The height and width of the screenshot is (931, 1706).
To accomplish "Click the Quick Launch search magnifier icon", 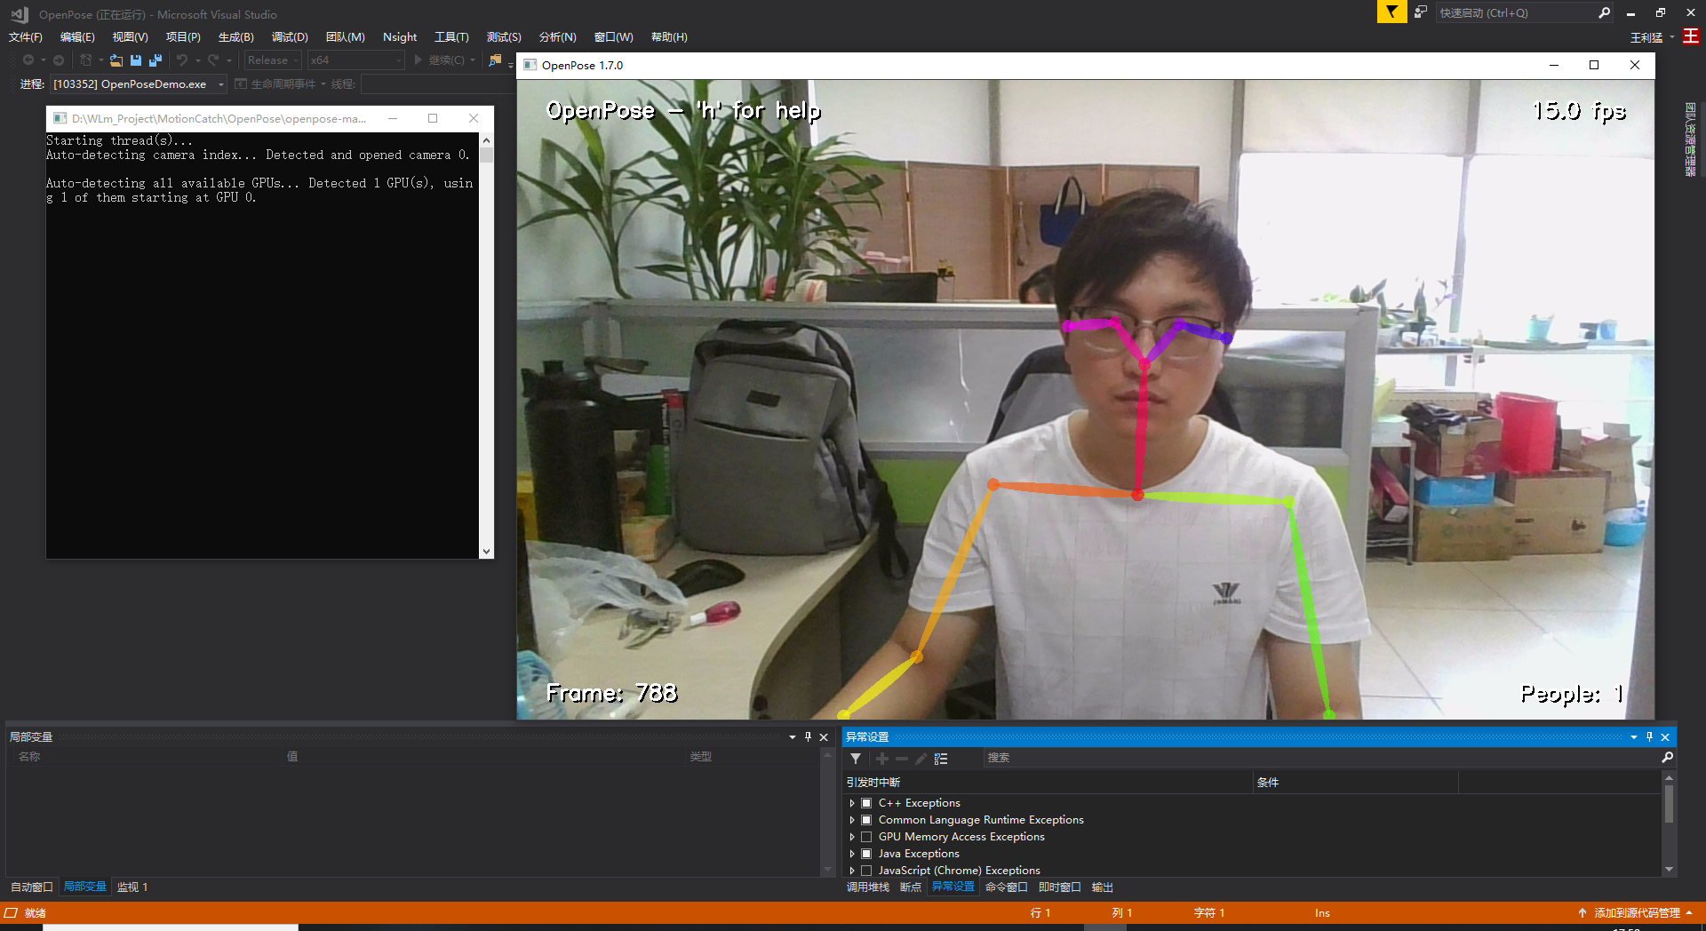I will tap(1604, 12).
